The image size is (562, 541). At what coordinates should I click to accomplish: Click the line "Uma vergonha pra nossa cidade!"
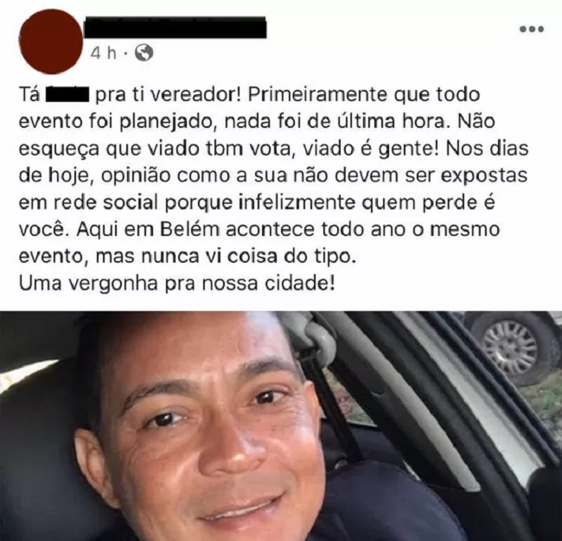[x=176, y=283]
